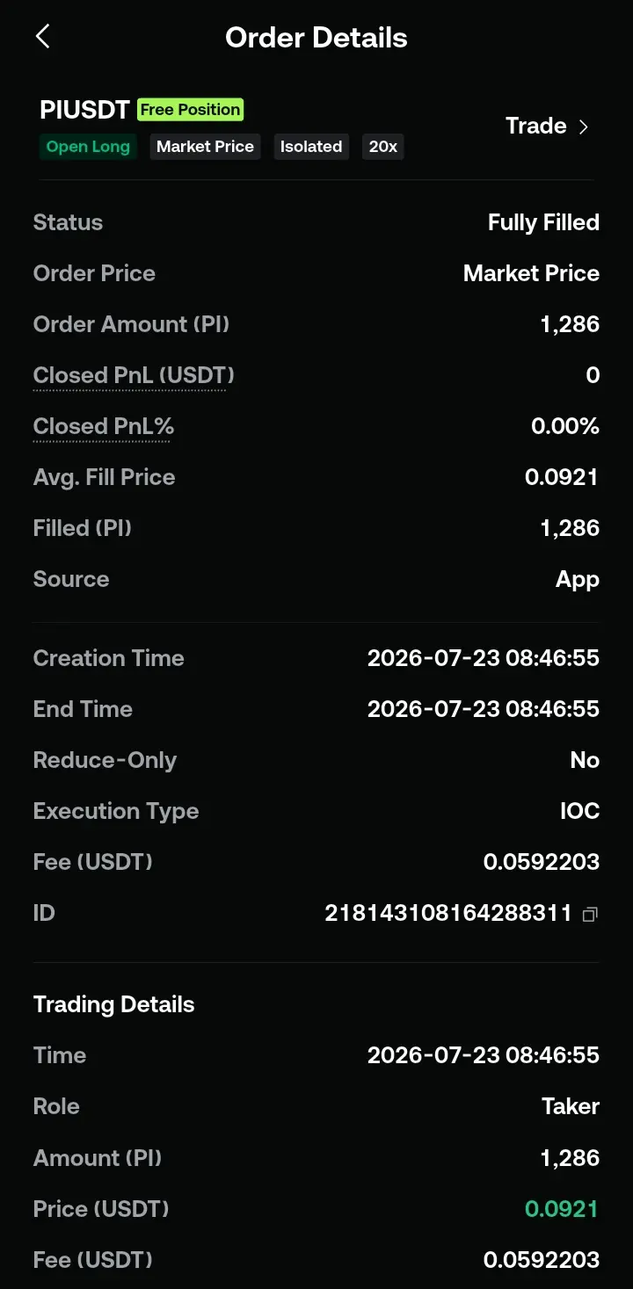Show Closed PnL% explanation

pos(104,427)
